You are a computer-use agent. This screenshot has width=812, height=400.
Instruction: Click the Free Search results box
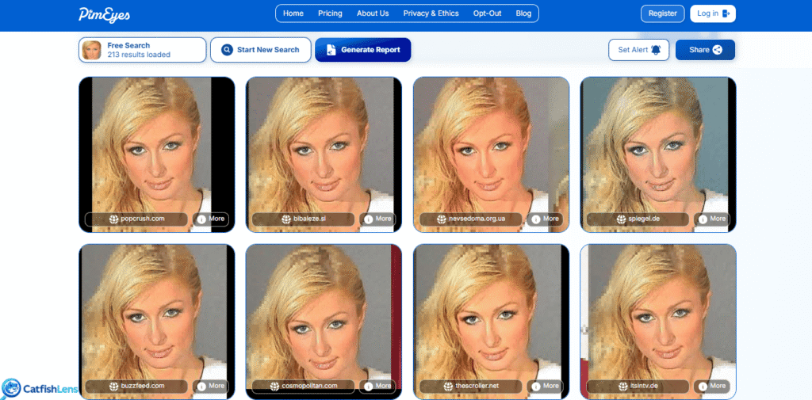point(143,50)
